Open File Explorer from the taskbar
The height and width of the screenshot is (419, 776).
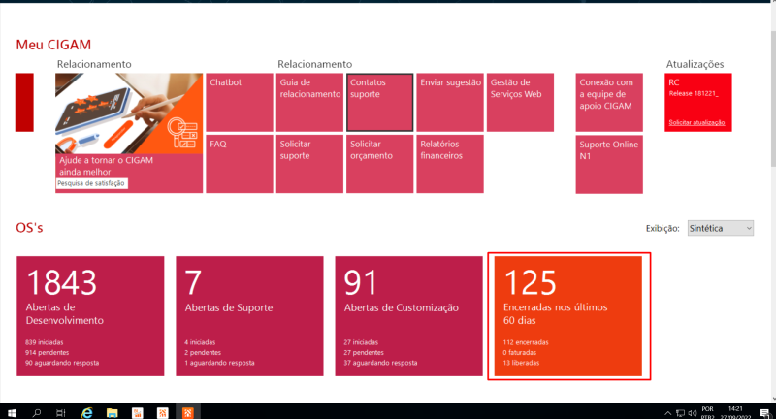tap(113, 412)
